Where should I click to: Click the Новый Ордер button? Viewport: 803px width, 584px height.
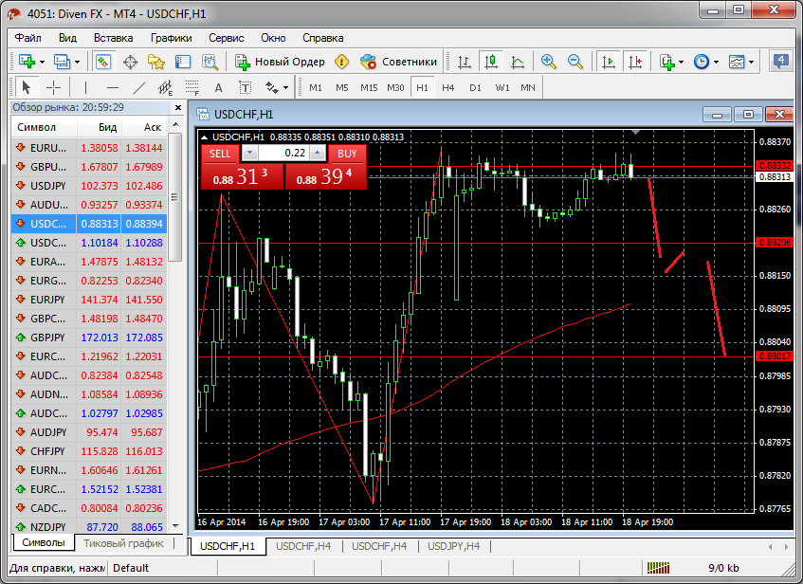(280, 62)
